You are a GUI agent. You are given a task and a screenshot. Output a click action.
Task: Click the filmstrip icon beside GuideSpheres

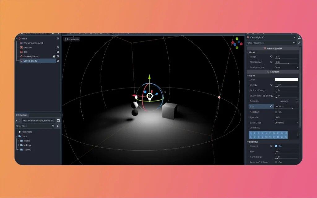point(54,56)
